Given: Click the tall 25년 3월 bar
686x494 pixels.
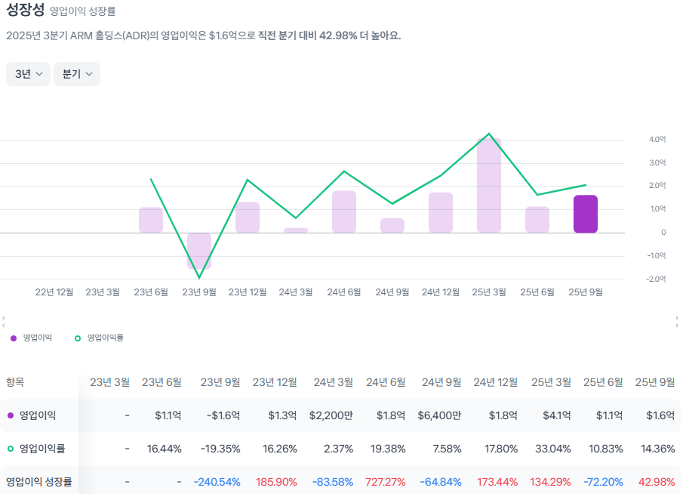Looking at the screenshot, I should [x=488, y=181].
